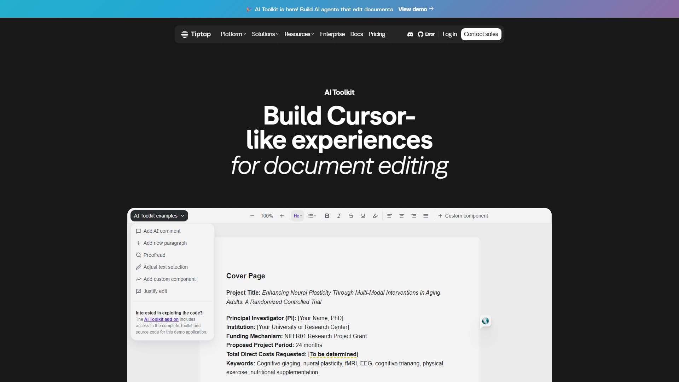Click '[Your University or Research Center]' text

[303, 327]
